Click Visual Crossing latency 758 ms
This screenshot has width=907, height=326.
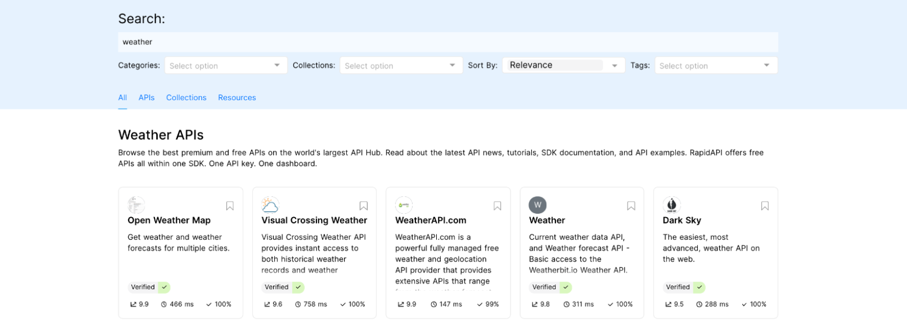coord(311,304)
